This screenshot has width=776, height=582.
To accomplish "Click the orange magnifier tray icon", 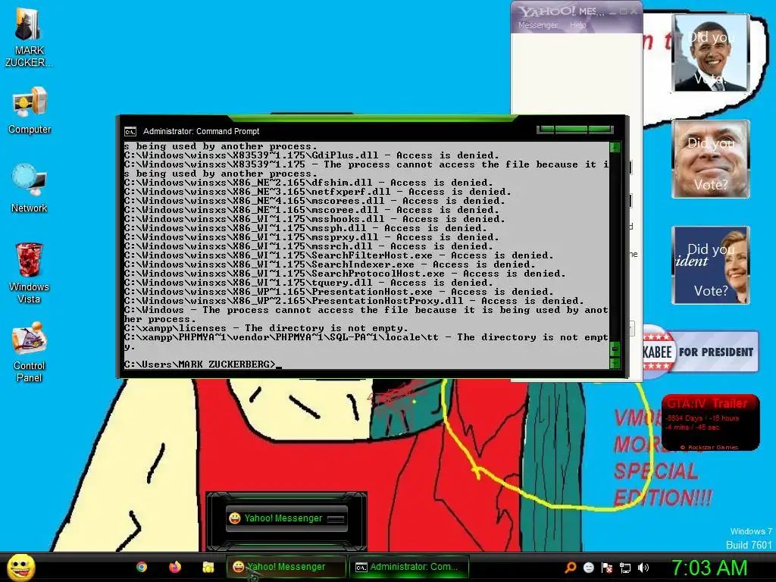I will coord(570,567).
